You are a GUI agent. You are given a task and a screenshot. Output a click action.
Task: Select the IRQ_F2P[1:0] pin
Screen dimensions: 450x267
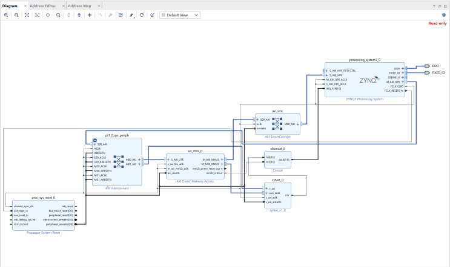[334, 89]
